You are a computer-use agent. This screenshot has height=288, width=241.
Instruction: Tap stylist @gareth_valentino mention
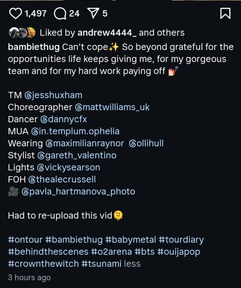pyautogui.click(x=77, y=155)
